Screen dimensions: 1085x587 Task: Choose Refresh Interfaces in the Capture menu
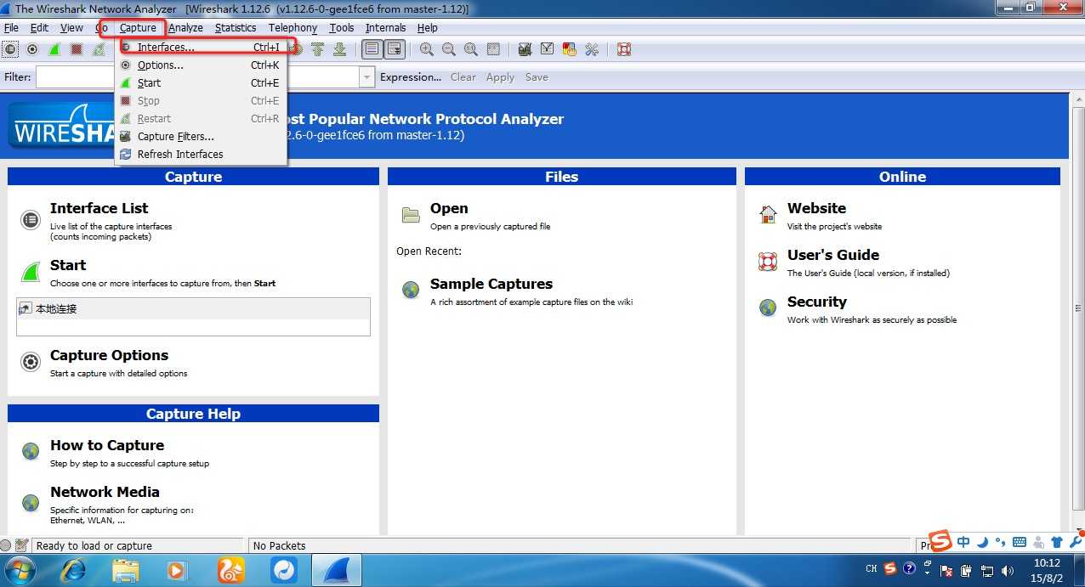[201, 155]
